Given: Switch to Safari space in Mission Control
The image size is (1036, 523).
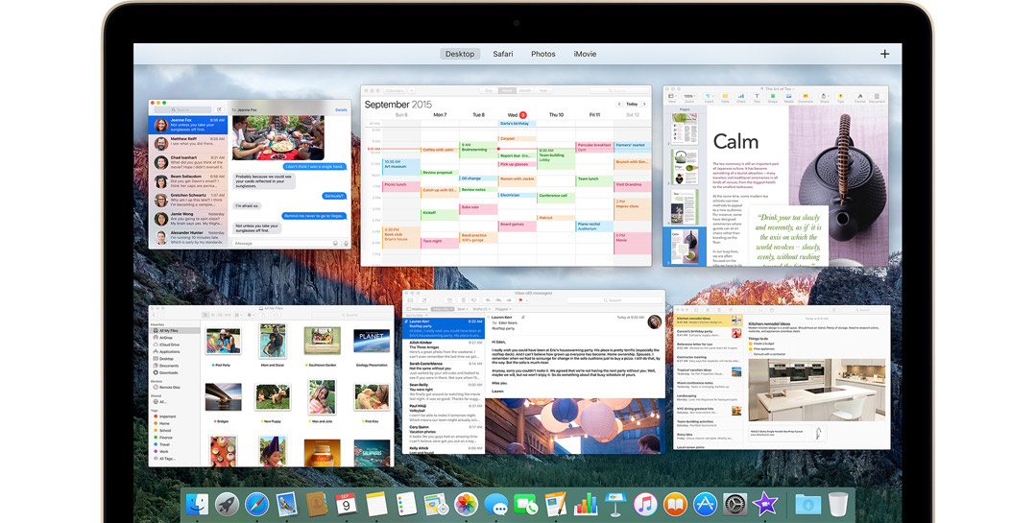Looking at the screenshot, I should [503, 54].
